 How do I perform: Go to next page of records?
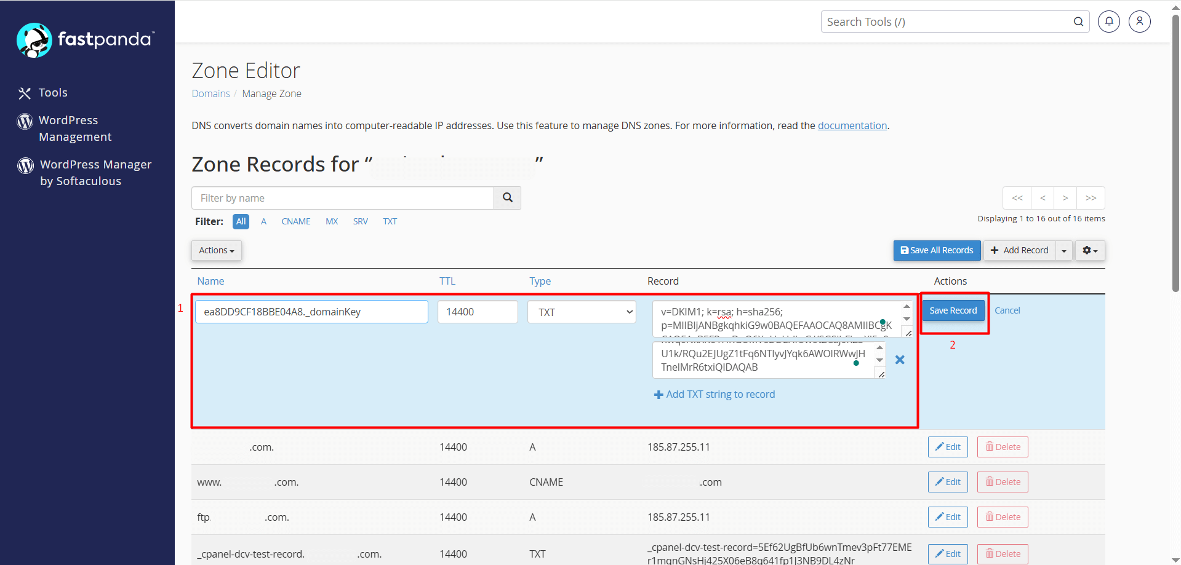(x=1065, y=198)
